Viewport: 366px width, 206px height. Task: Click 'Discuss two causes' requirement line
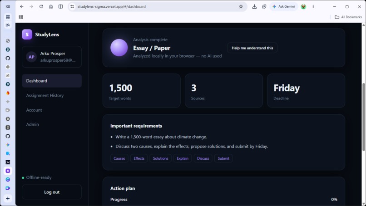[x=192, y=147]
